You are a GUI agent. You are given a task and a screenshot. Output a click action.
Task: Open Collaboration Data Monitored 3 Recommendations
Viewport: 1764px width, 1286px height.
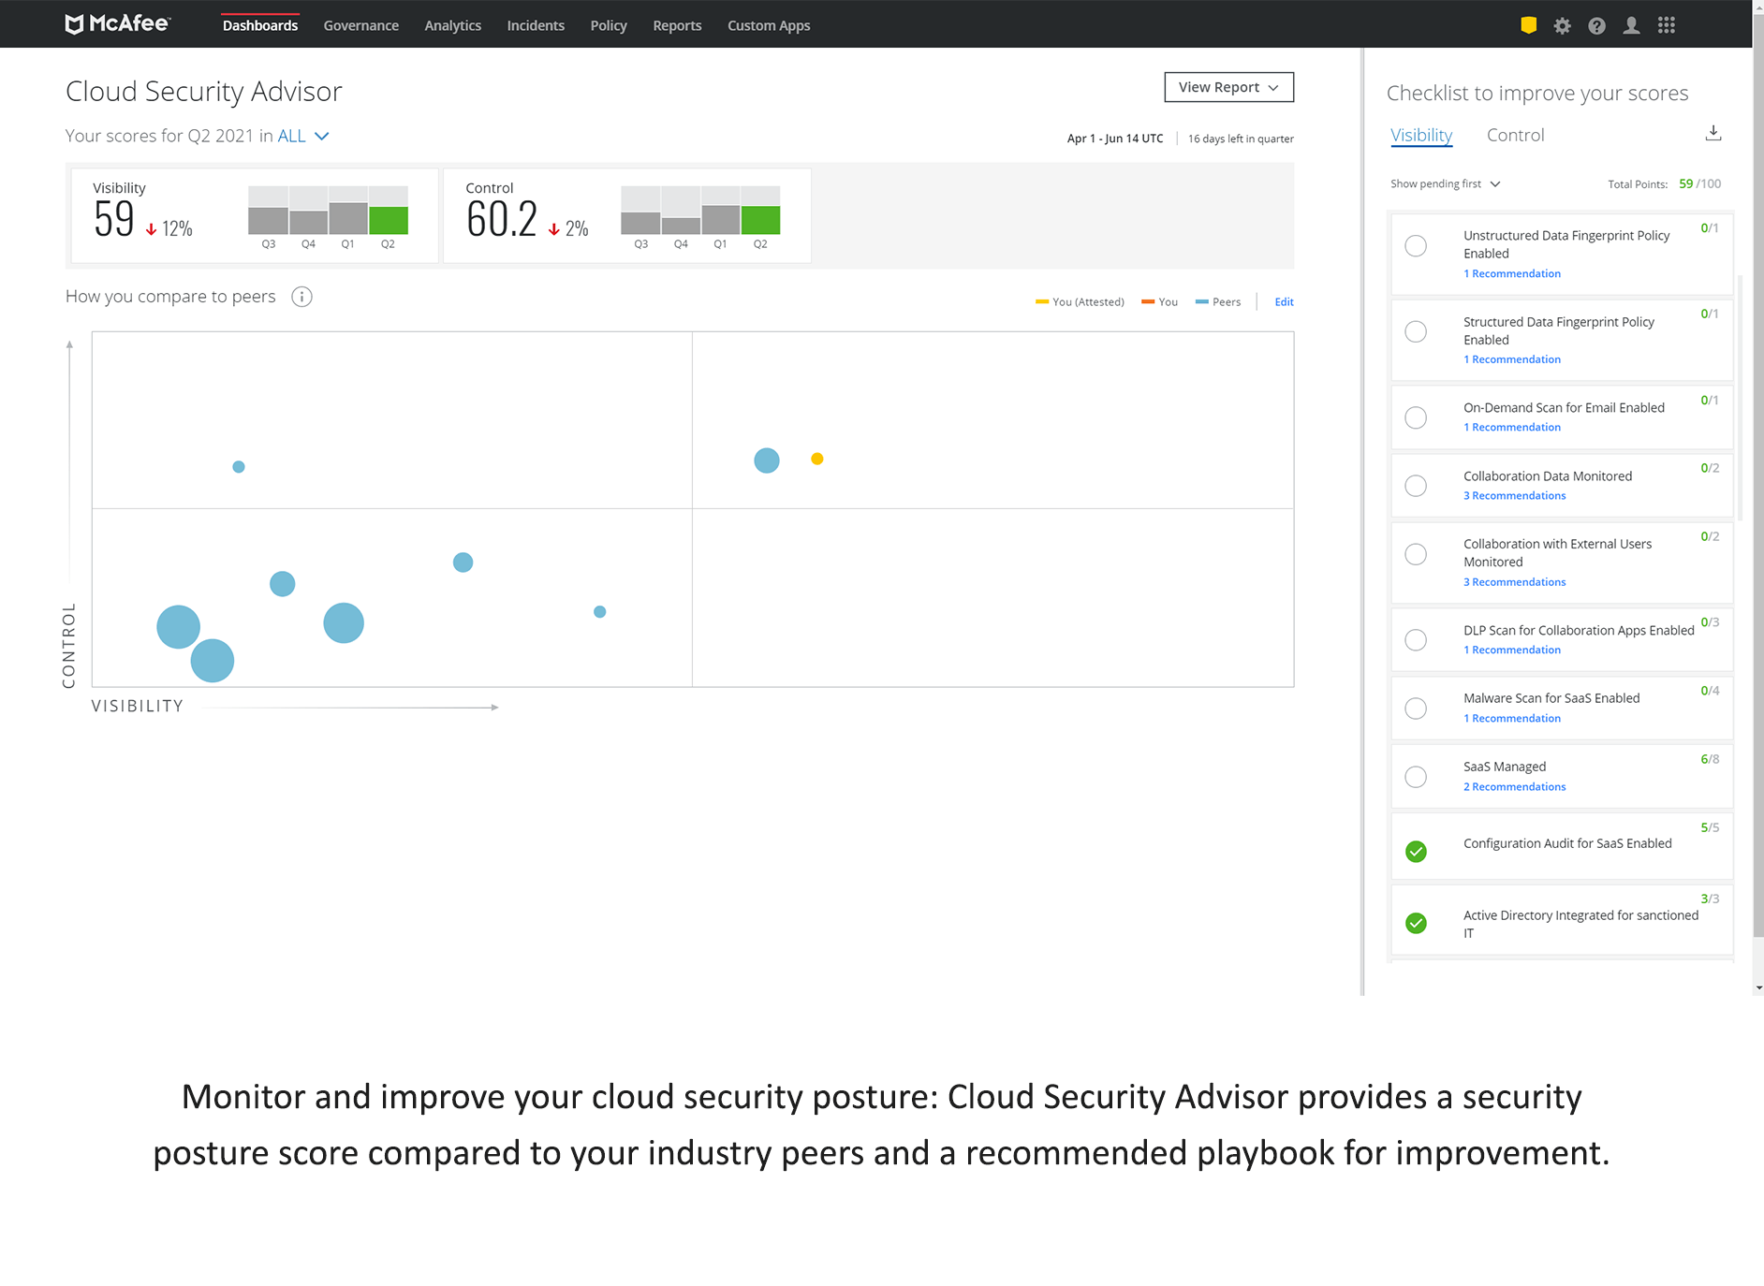[1514, 496]
